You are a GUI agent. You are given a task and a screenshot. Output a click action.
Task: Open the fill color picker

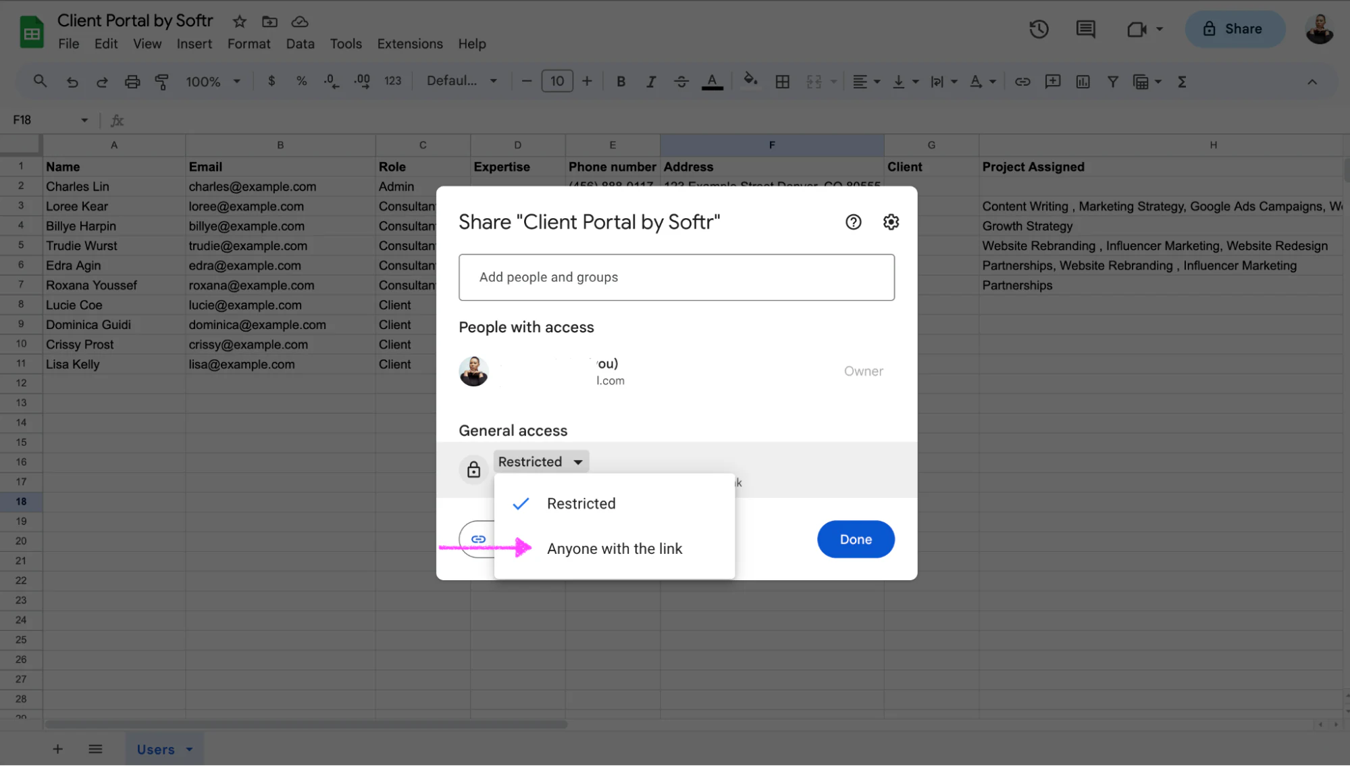click(750, 81)
